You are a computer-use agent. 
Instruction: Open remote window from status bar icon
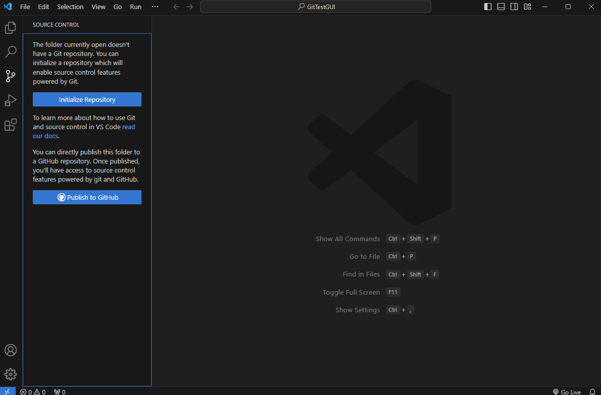(8, 391)
